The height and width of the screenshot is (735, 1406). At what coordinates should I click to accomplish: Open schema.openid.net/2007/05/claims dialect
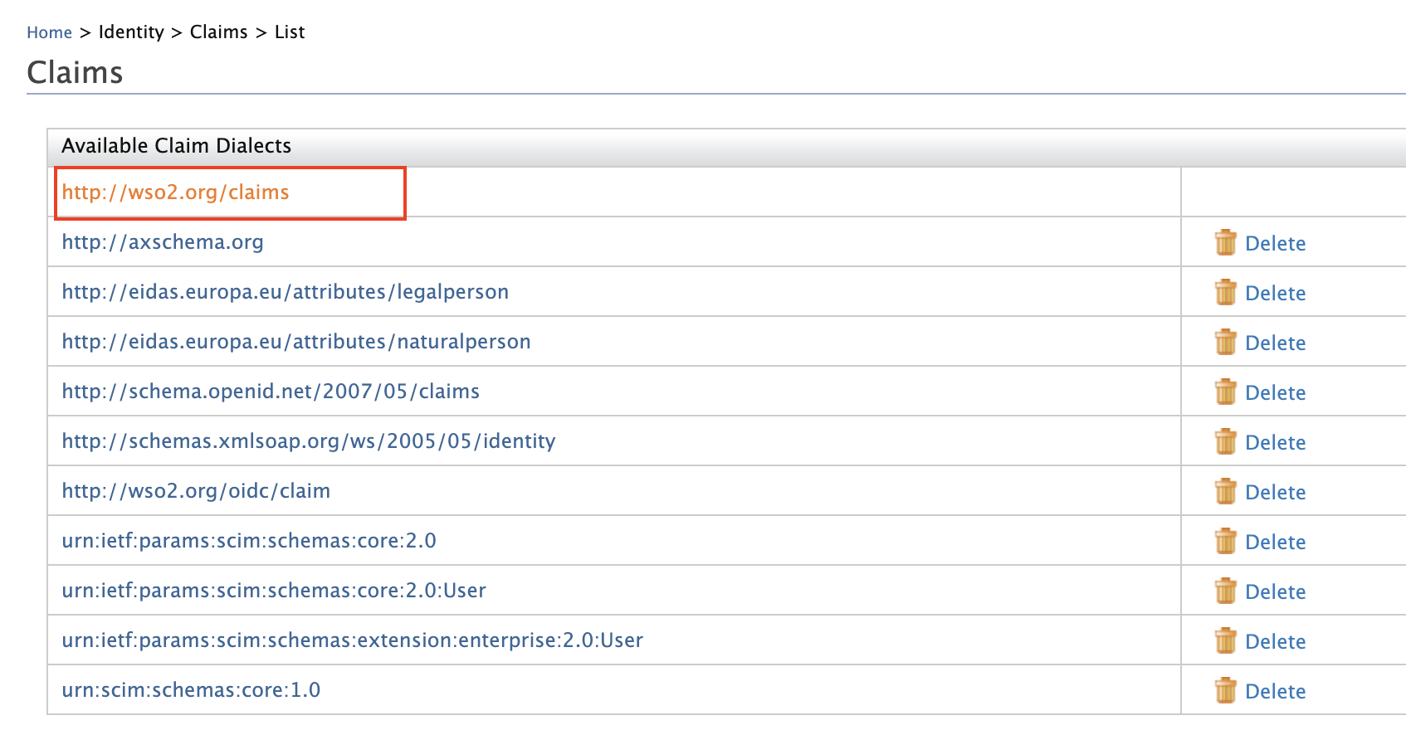tap(271, 392)
